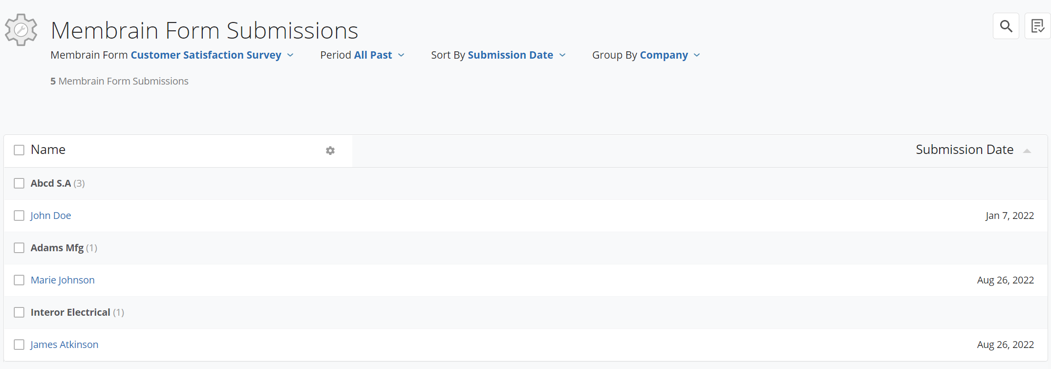Check the Adams Mfg group checkbox
Screen dimensions: 1051x369
click(19, 248)
